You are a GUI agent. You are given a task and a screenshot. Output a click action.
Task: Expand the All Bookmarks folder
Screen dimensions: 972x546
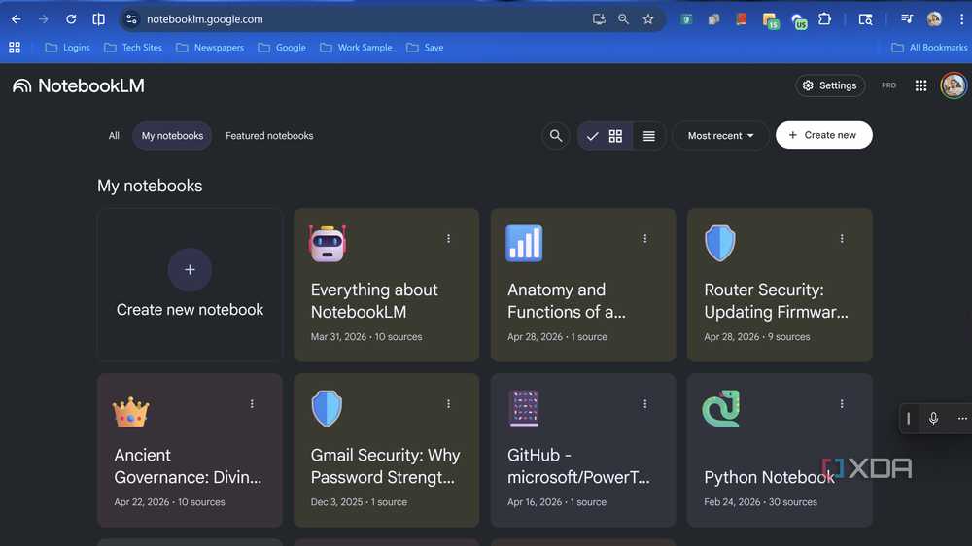pos(928,47)
